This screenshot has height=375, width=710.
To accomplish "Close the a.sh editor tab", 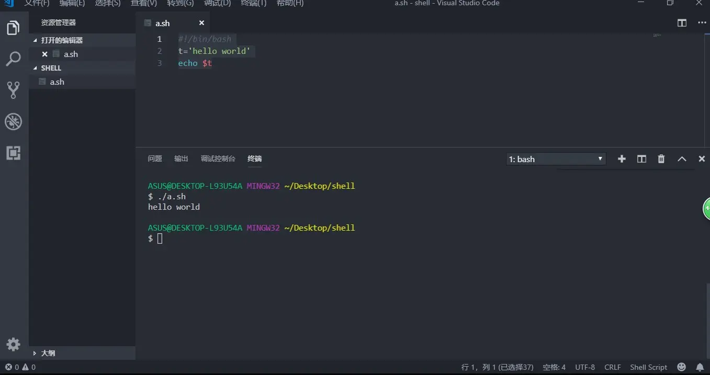I will (201, 23).
